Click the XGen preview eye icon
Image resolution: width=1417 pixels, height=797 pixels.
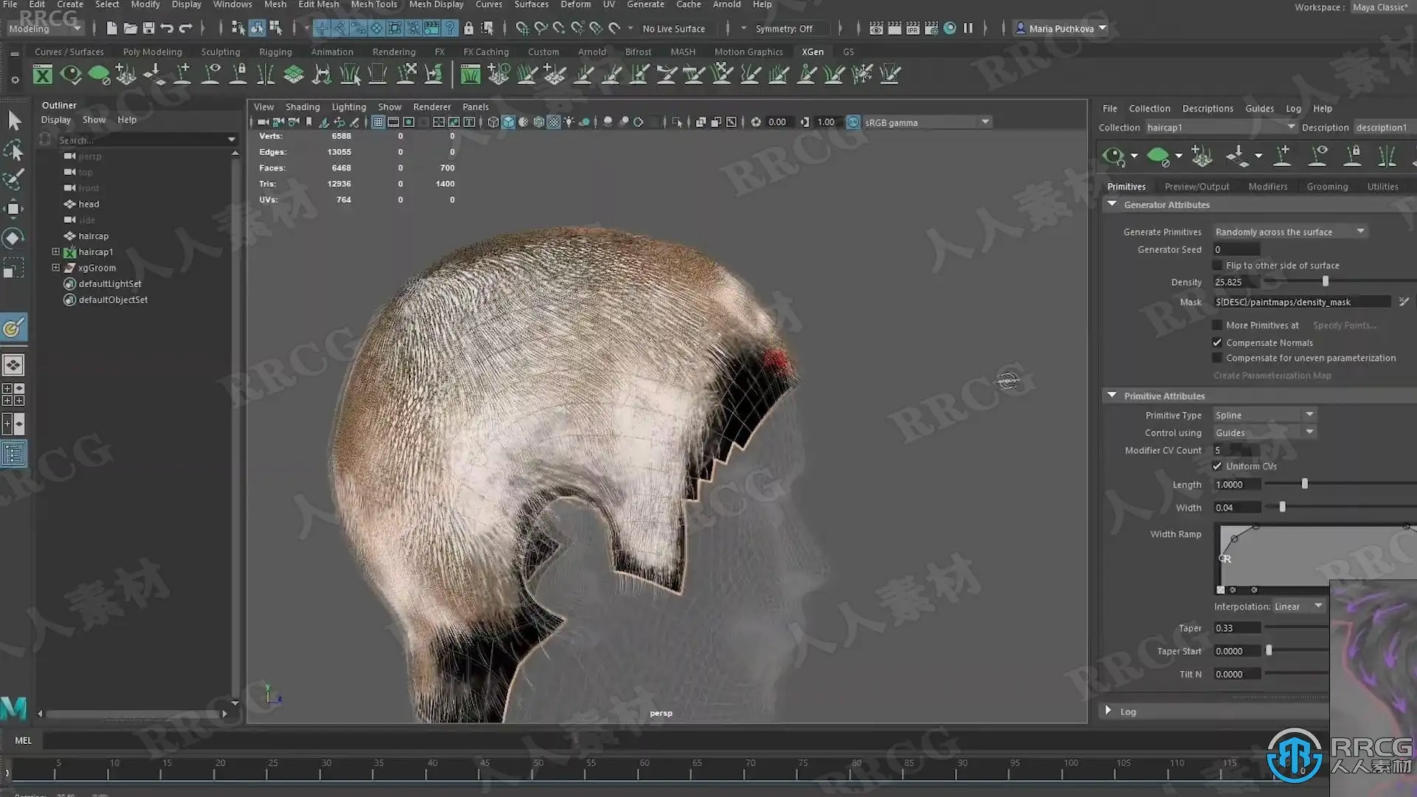(71, 74)
